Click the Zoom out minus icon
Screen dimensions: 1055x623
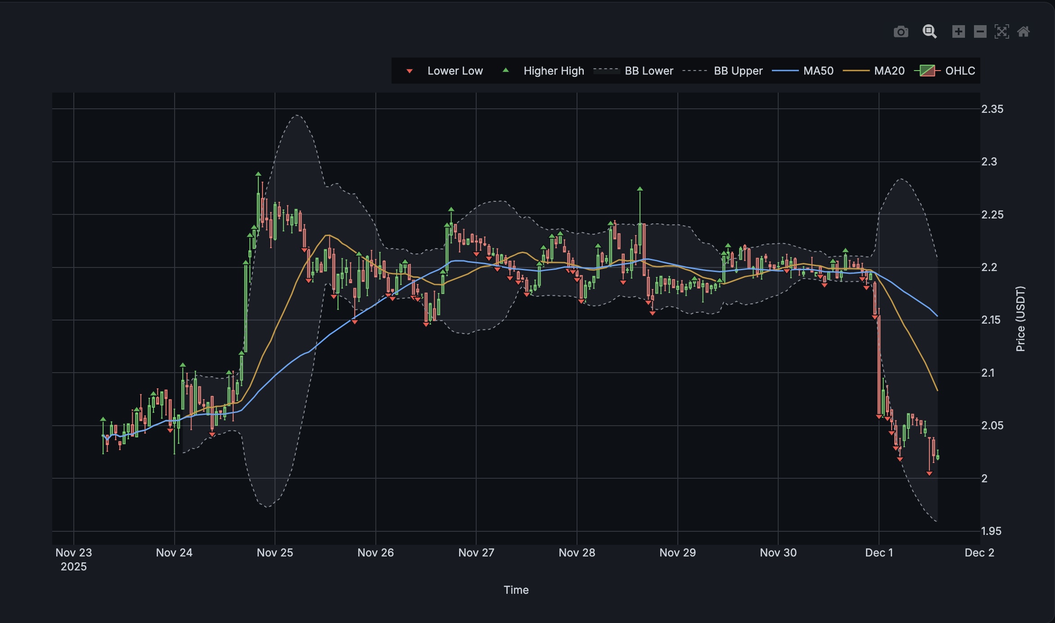tap(980, 32)
